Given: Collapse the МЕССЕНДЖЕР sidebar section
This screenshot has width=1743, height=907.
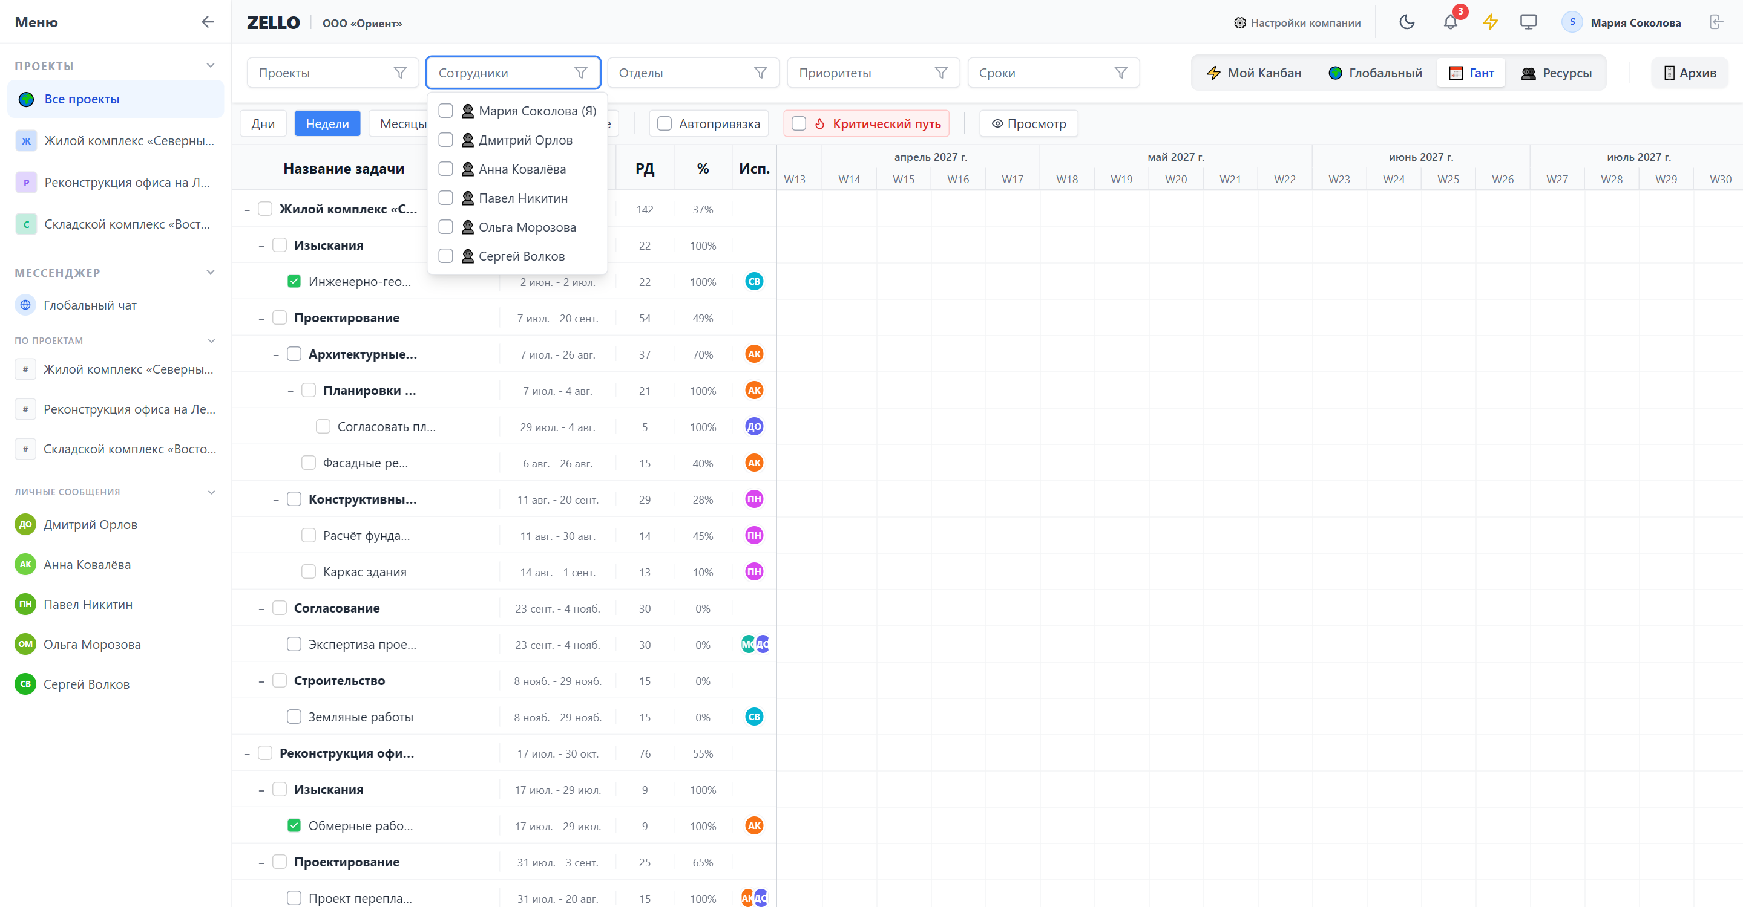Looking at the screenshot, I should tap(211, 272).
